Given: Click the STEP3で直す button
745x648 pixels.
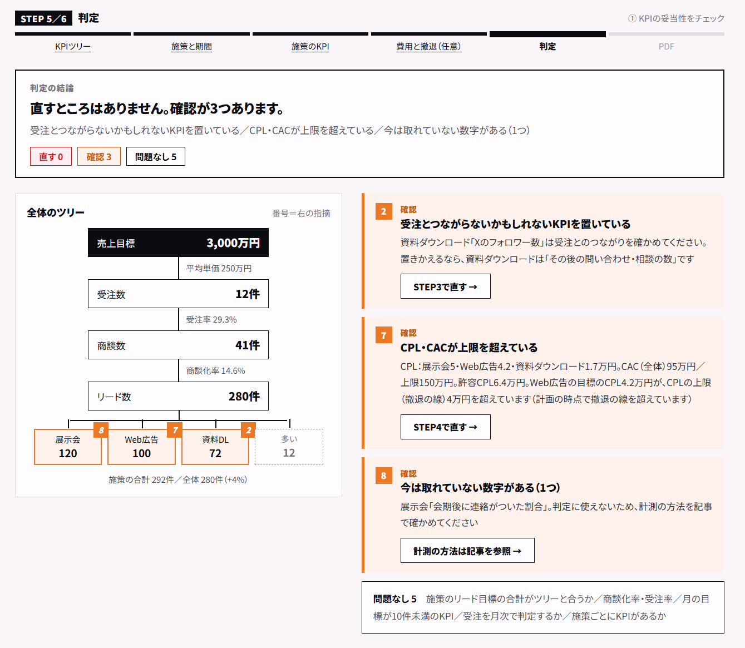Looking at the screenshot, I should click(x=446, y=286).
